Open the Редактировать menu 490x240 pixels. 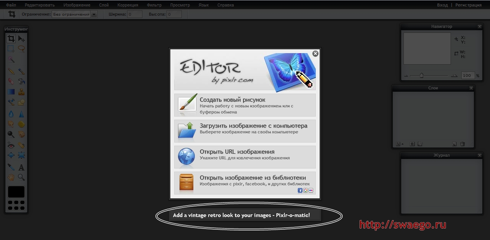[x=40, y=5]
